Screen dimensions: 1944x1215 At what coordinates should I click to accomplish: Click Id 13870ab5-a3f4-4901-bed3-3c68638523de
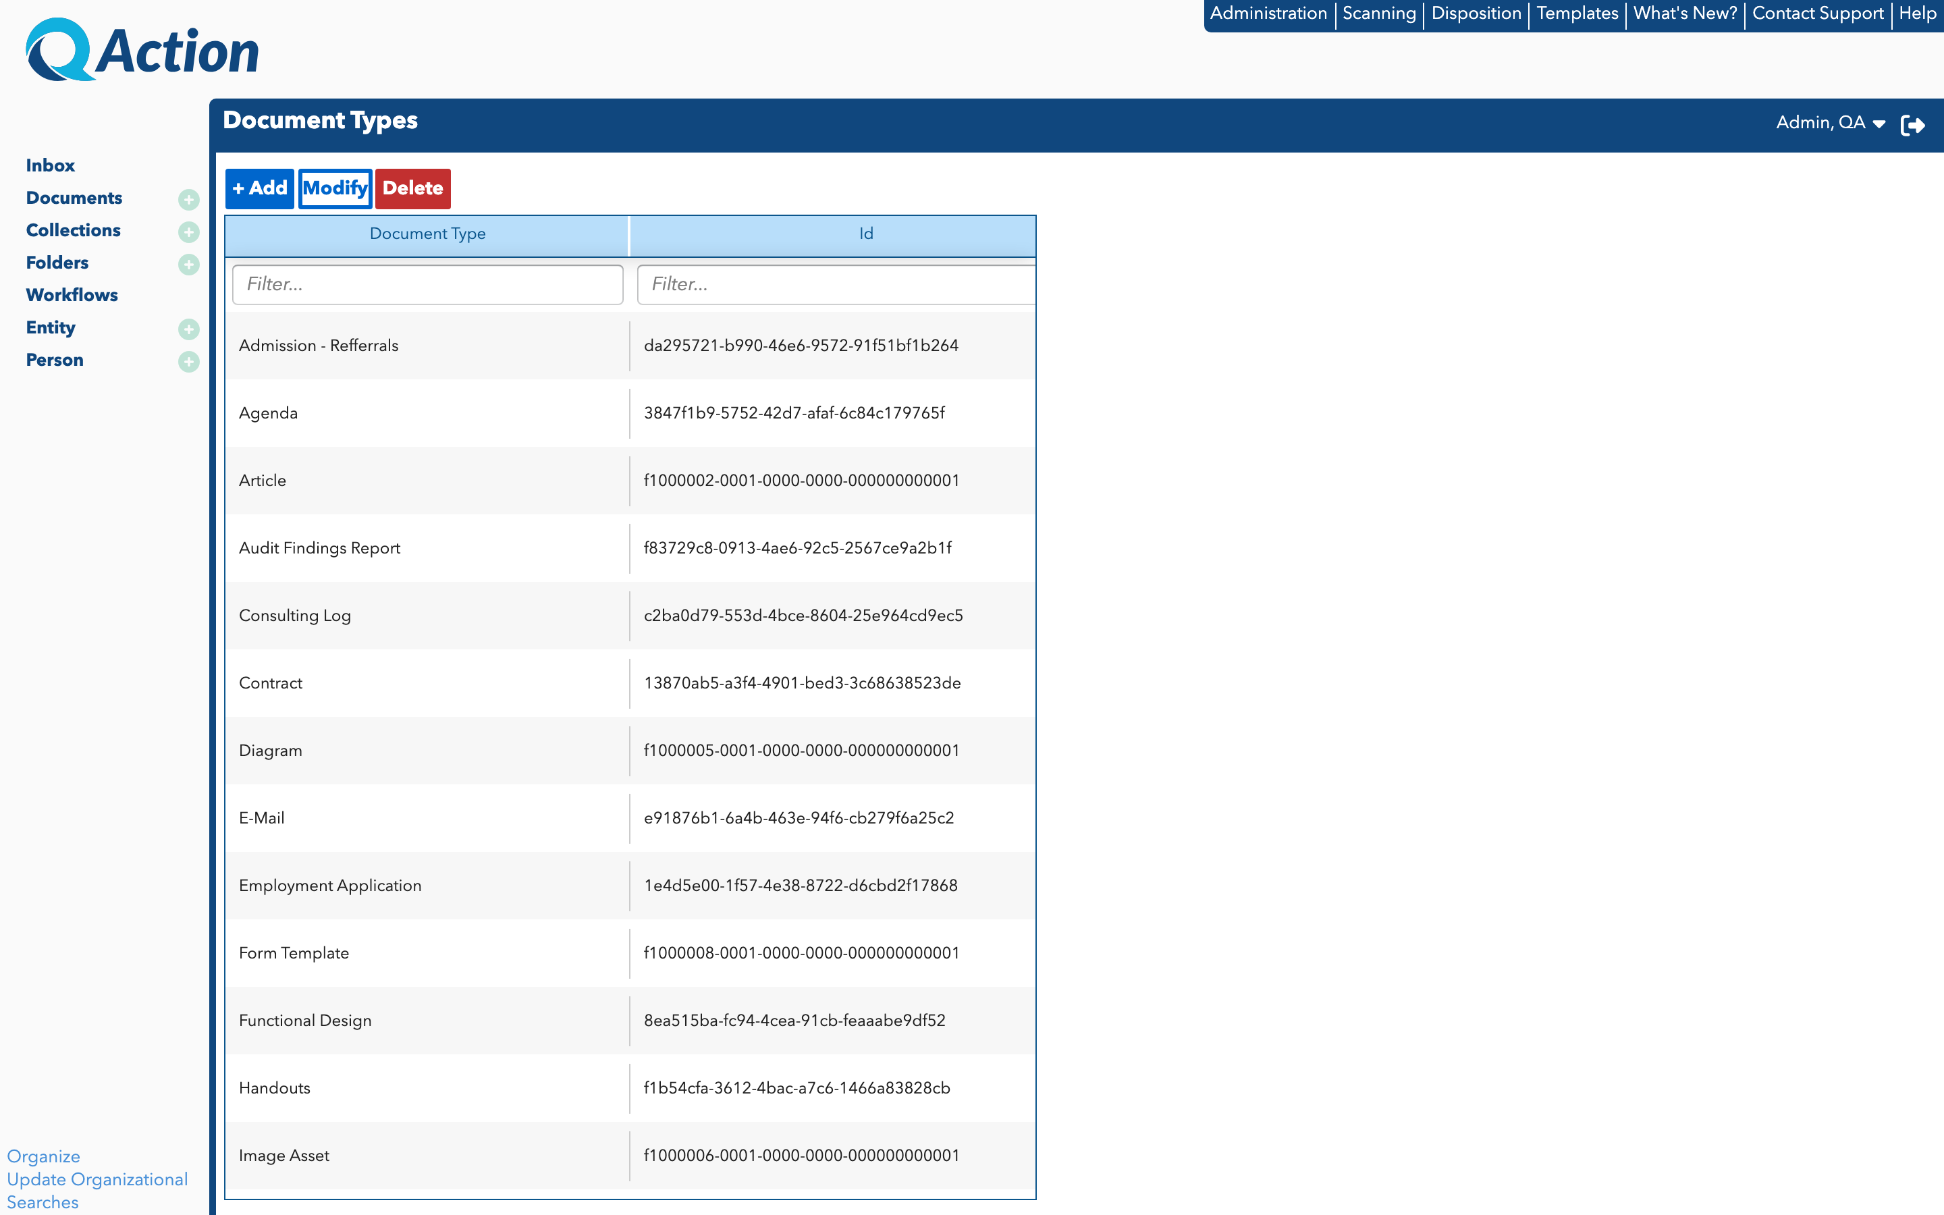coord(803,683)
